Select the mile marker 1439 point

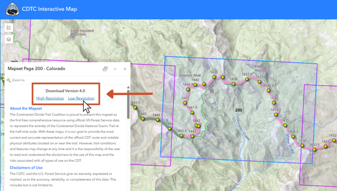(214, 77)
